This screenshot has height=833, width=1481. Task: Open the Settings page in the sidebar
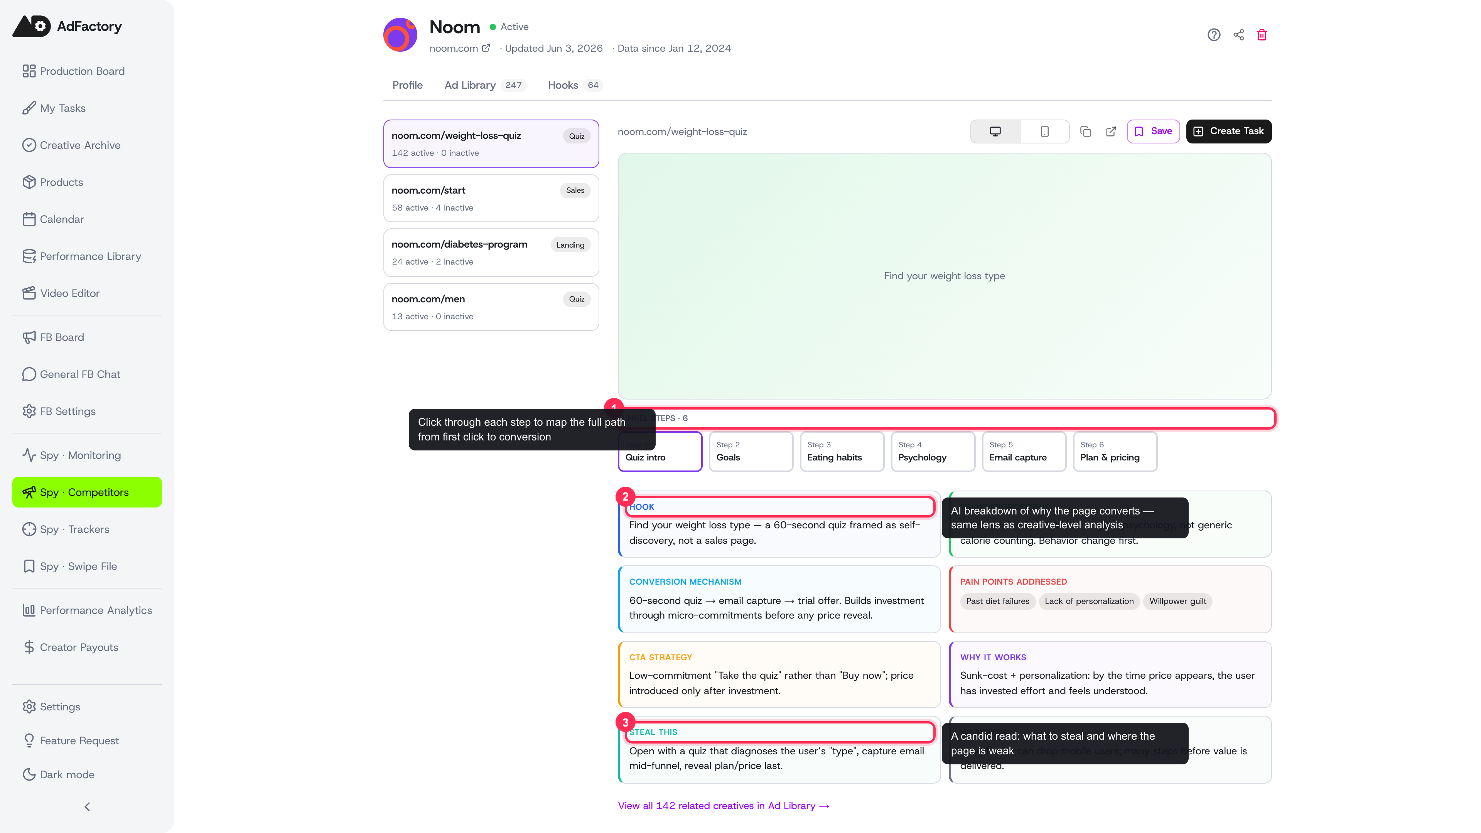(87, 707)
